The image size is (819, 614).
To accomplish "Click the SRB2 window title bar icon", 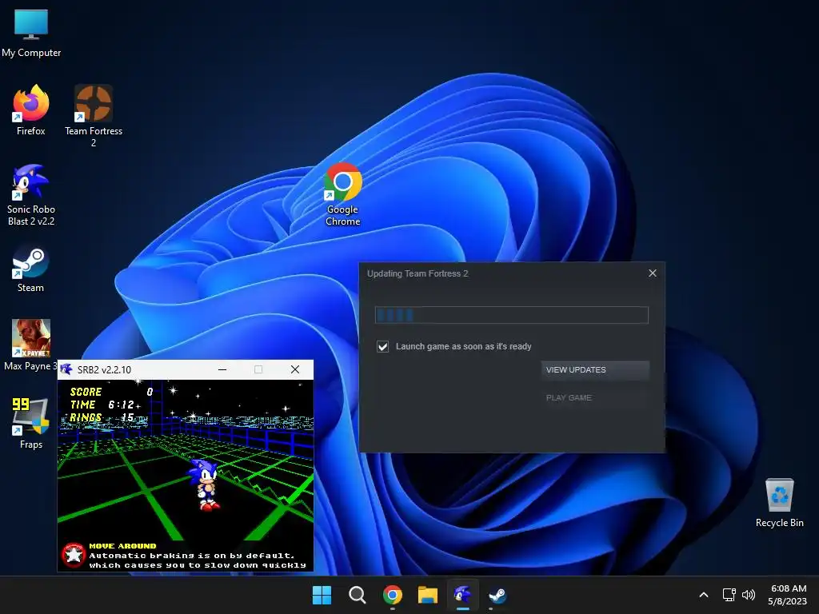I will pyautogui.click(x=66, y=369).
